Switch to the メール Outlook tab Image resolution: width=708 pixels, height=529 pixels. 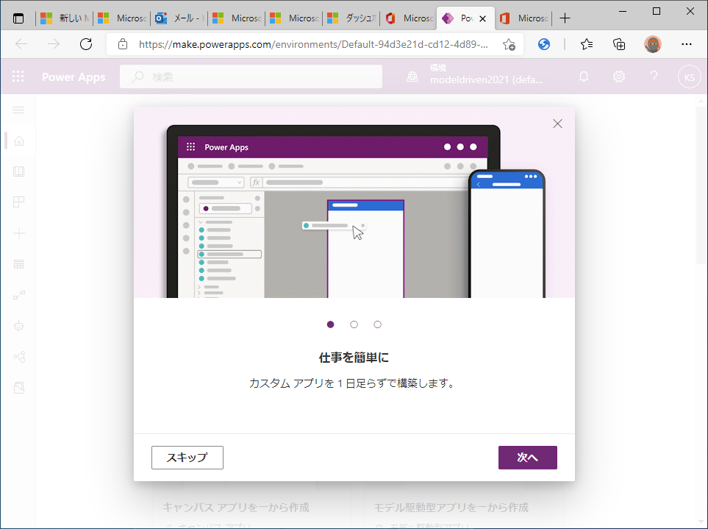click(x=179, y=18)
